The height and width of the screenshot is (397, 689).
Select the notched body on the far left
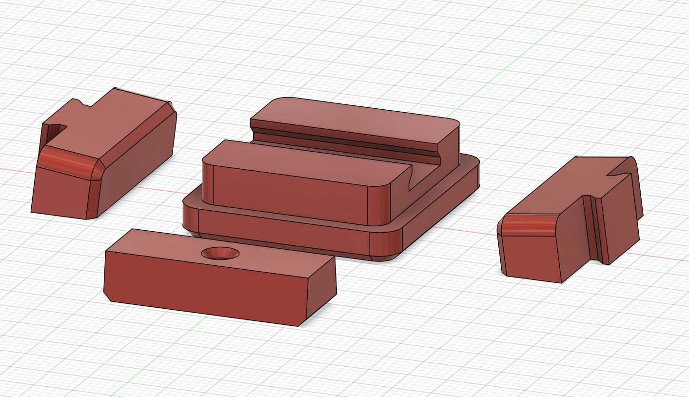click(x=104, y=153)
